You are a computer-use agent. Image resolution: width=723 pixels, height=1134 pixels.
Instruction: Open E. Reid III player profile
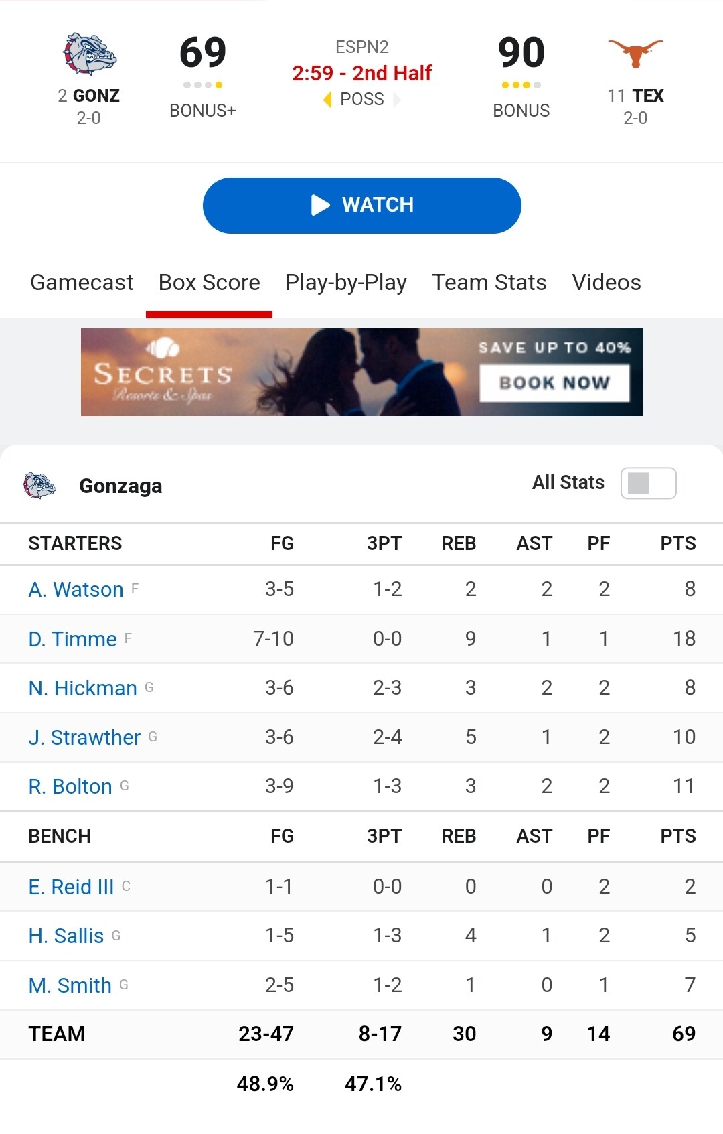(71, 887)
